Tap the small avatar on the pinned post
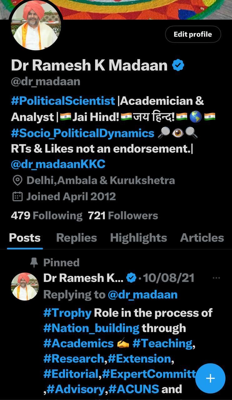 pos(25,287)
